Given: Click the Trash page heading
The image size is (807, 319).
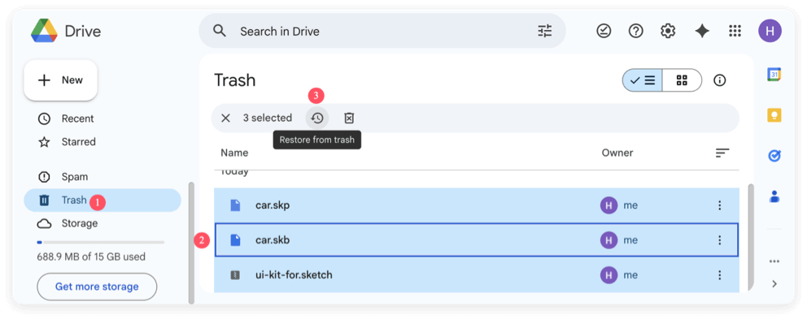Looking at the screenshot, I should [x=234, y=80].
